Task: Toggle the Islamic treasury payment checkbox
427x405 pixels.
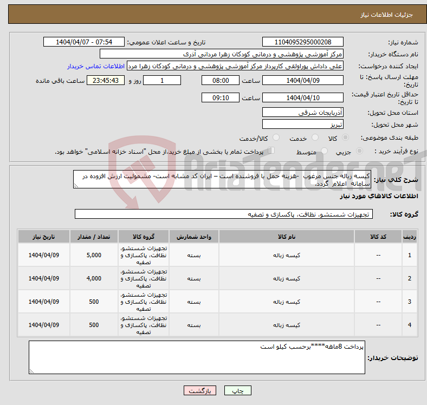Action: pos(271,150)
